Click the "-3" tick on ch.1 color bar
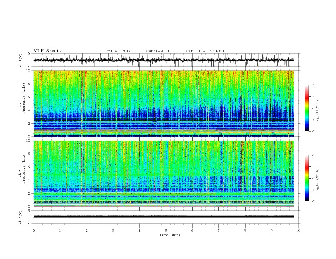 coord(313,85)
